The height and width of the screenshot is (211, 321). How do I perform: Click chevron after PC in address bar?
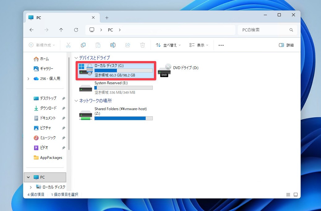click(120, 30)
